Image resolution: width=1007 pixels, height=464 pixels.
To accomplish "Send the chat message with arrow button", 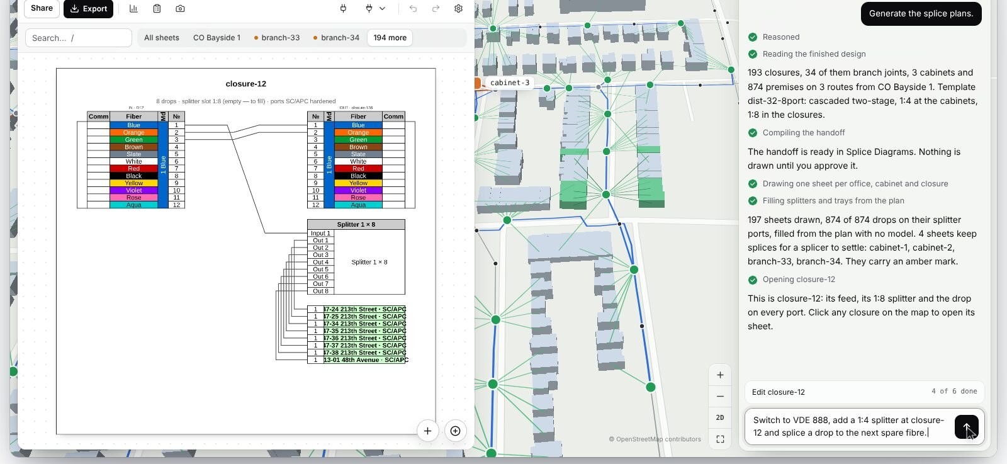I will point(967,427).
